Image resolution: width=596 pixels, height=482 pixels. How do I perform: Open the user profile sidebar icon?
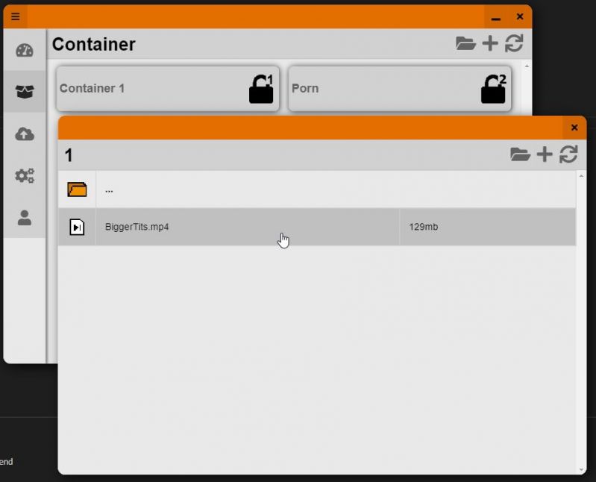click(x=25, y=217)
